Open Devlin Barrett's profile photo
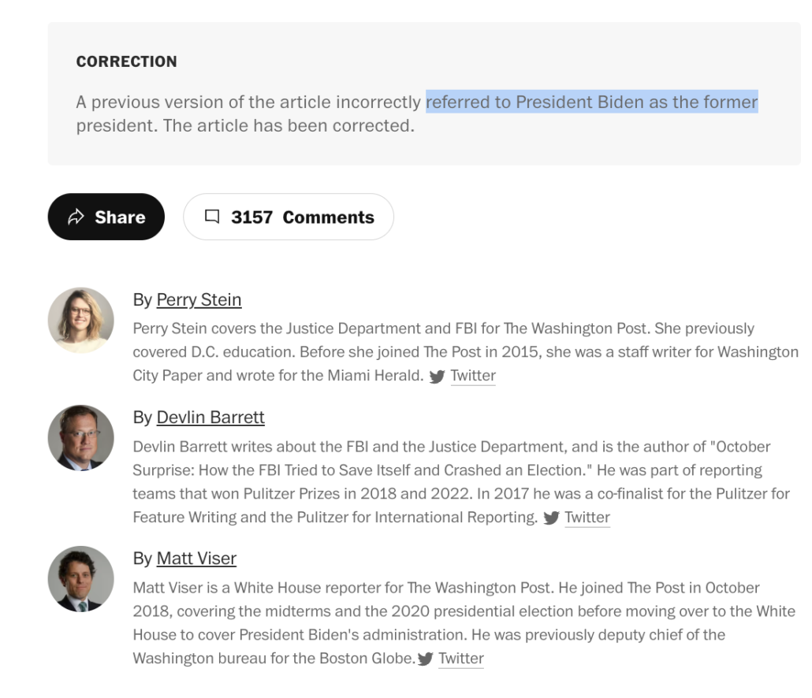812x698 pixels. pyautogui.click(x=80, y=438)
